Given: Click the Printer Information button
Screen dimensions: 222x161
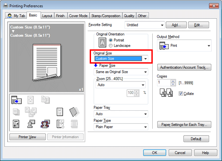Looking at the screenshot, I should point(65,137).
